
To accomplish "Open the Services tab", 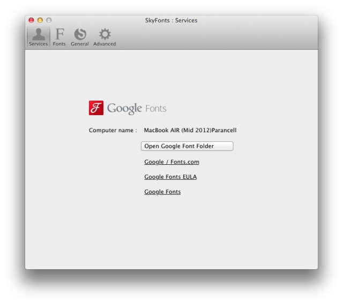I will (38, 37).
